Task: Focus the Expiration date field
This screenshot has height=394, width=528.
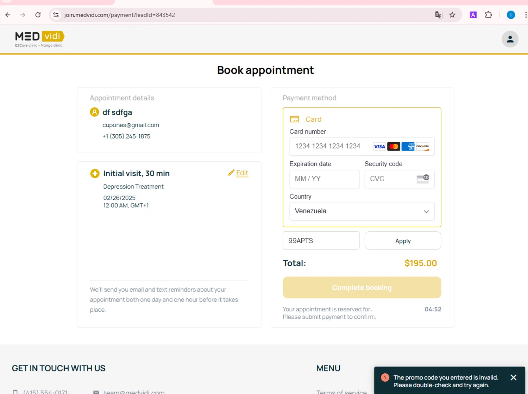Action: tap(324, 179)
